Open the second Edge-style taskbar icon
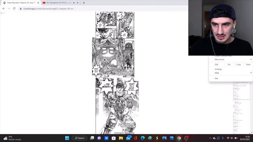 point(150,138)
